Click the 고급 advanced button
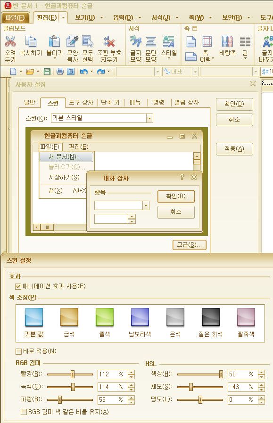This screenshot has width=273, height=423. pos(189,245)
